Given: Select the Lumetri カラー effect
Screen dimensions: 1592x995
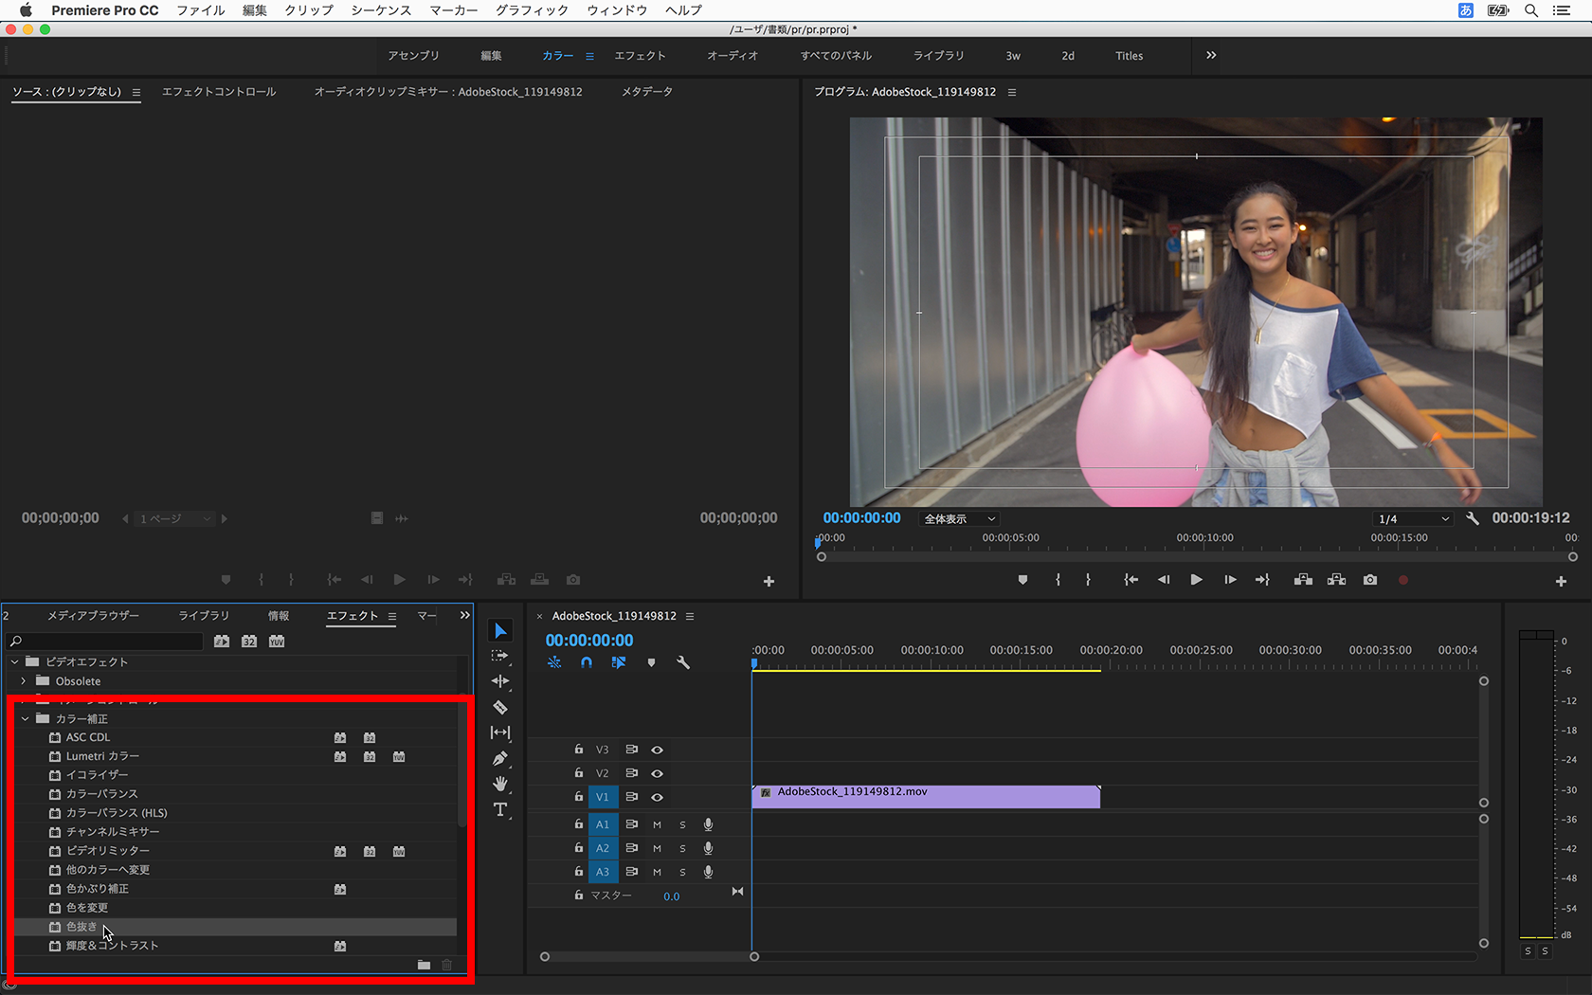Looking at the screenshot, I should click(x=102, y=756).
